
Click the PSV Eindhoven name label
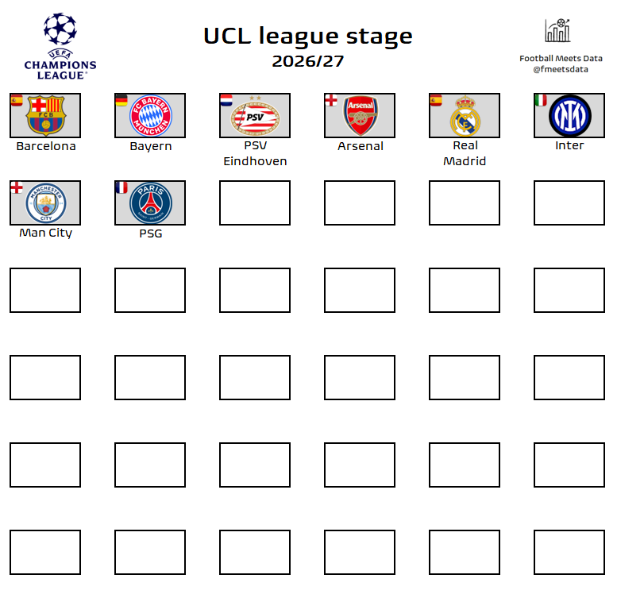coord(255,153)
